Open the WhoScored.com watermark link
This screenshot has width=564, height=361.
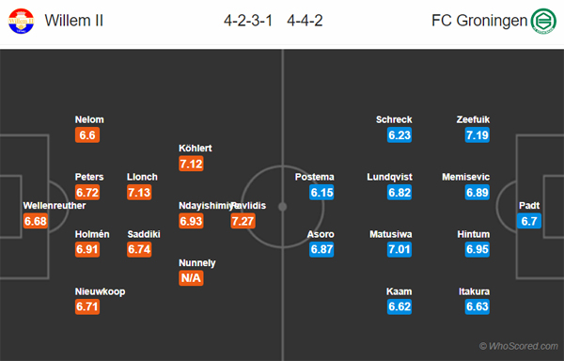[519, 346]
